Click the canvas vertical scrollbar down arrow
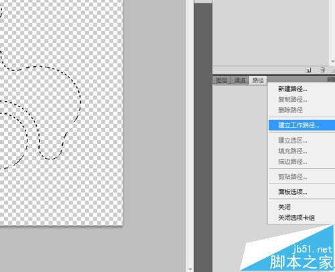 [x=190, y=269]
